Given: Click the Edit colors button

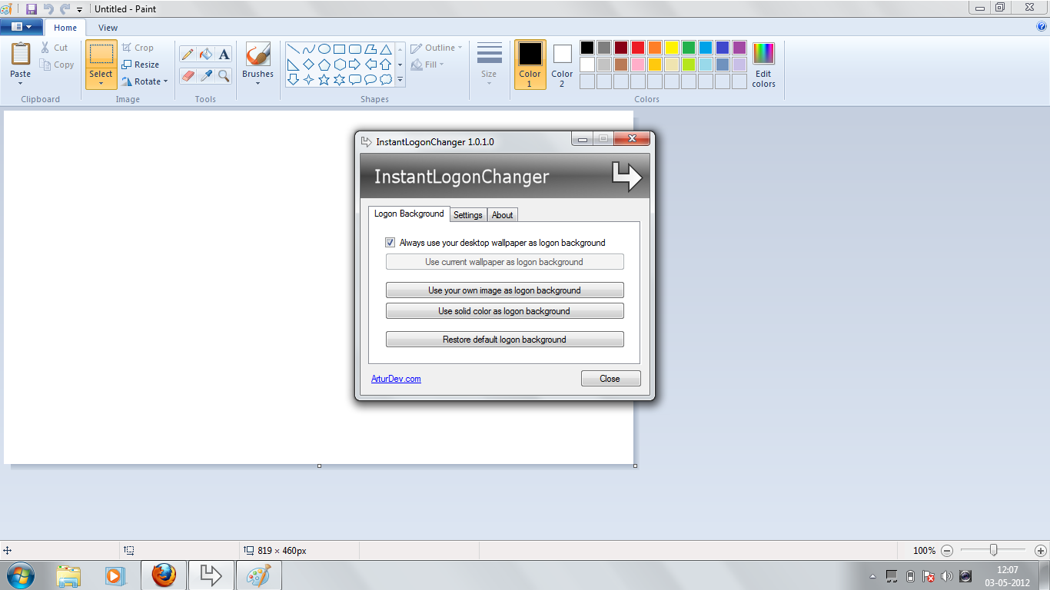Looking at the screenshot, I should click(763, 65).
